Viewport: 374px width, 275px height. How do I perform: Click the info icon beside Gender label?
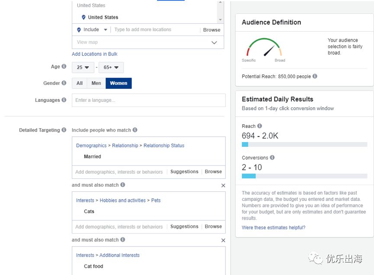[64, 83]
